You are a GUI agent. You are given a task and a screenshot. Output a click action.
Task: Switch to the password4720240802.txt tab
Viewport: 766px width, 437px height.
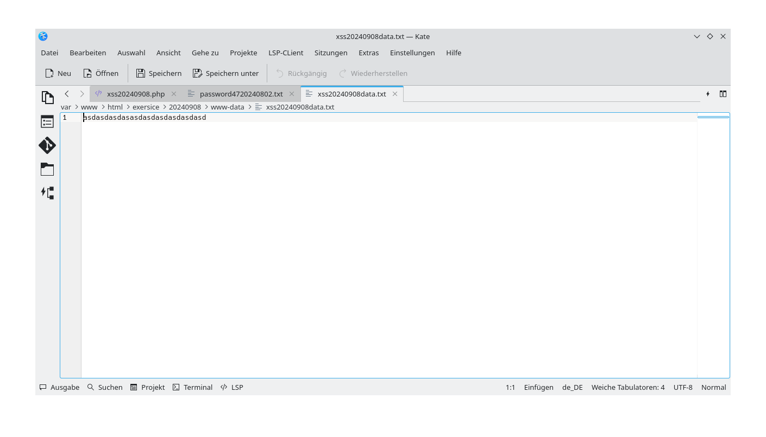[x=241, y=93]
